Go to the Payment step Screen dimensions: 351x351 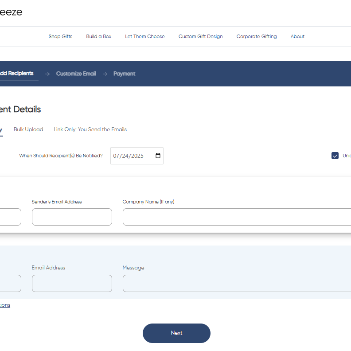(124, 74)
